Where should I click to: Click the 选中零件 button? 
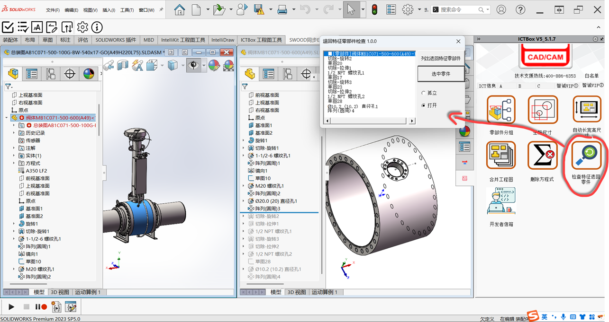[x=440, y=74]
